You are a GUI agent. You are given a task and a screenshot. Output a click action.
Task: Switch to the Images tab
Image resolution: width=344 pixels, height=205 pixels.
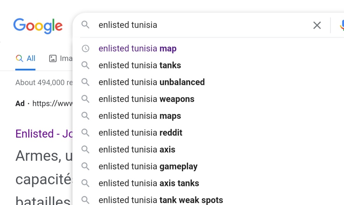(x=61, y=58)
